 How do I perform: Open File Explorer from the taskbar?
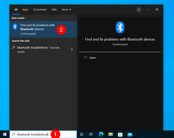pyautogui.click(x=111, y=134)
